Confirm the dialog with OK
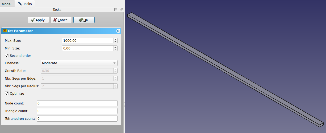This screenshot has height=133, width=326. coord(84,20)
